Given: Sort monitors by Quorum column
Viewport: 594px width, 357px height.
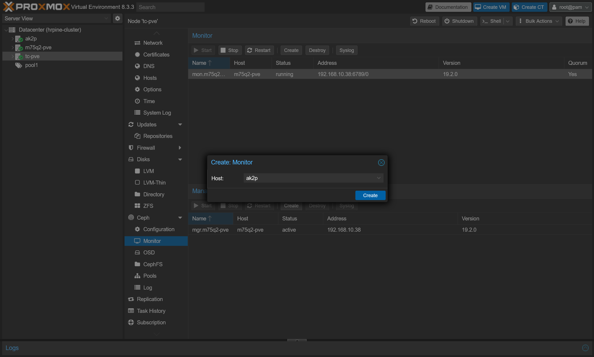Looking at the screenshot, I should (578, 63).
